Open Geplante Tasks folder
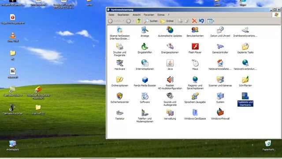Screen dimensions: 282x159 (x=245, y=48)
